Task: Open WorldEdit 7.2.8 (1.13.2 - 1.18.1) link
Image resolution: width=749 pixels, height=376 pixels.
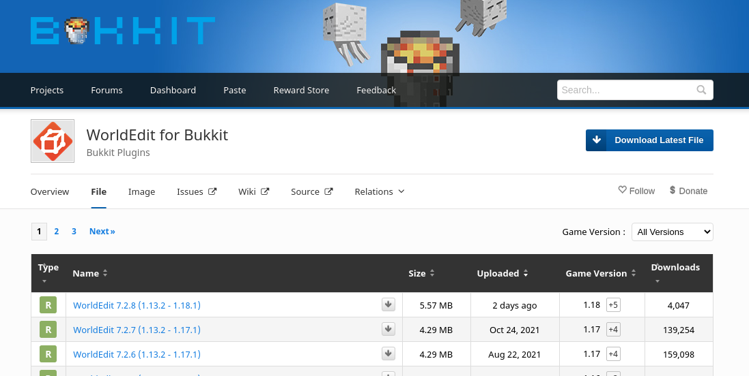Action: tap(137, 305)
